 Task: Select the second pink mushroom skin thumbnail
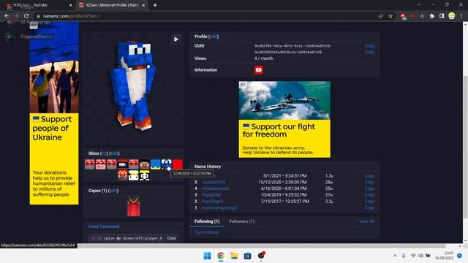[101, 164]
